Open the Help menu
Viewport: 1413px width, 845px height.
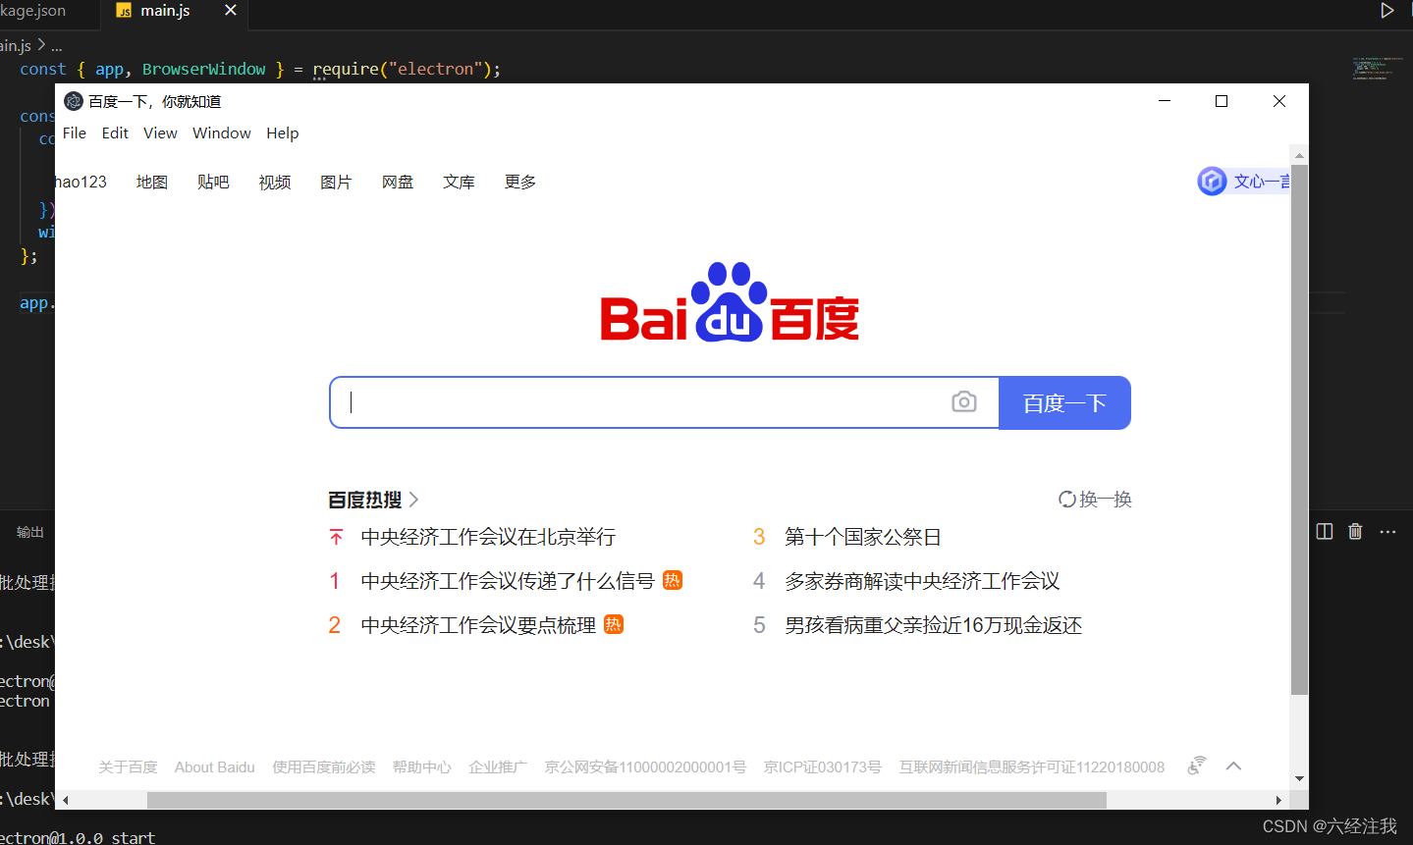click(282, 133)
